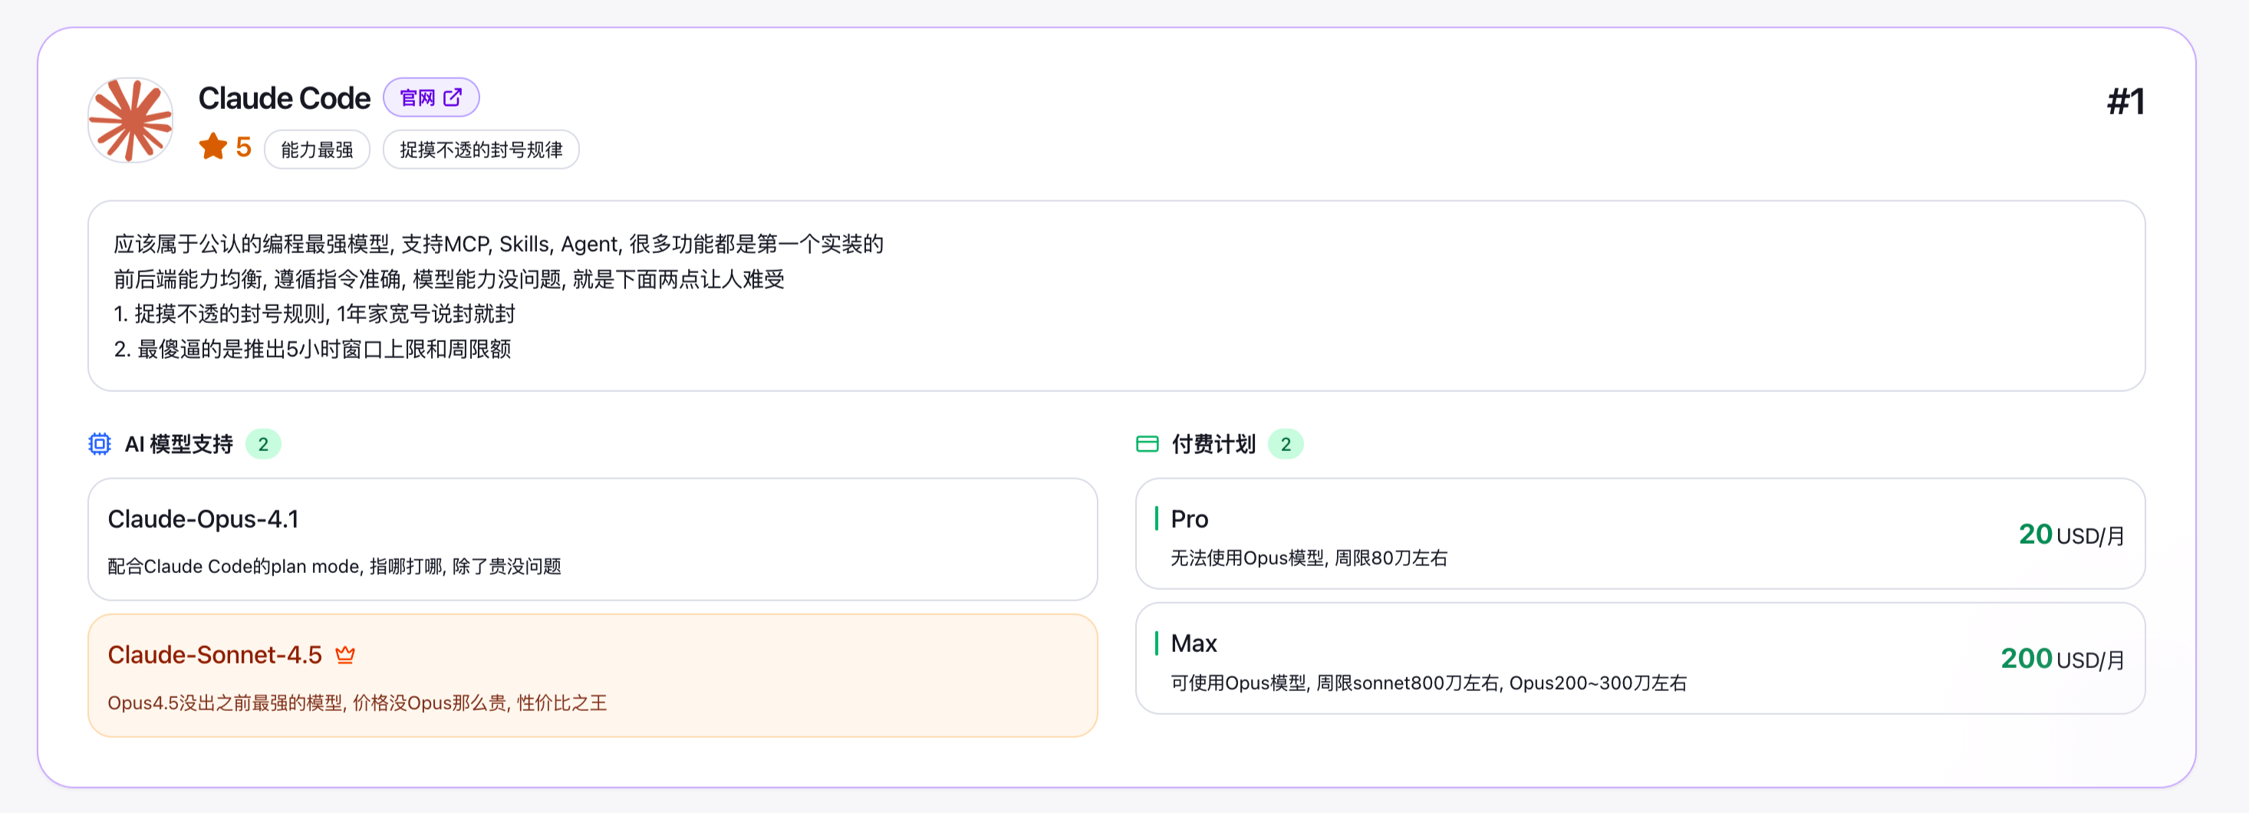Click the #1 rank badge
The height and width of the screenshot is (813, 2249).
tap(2124, 102)
